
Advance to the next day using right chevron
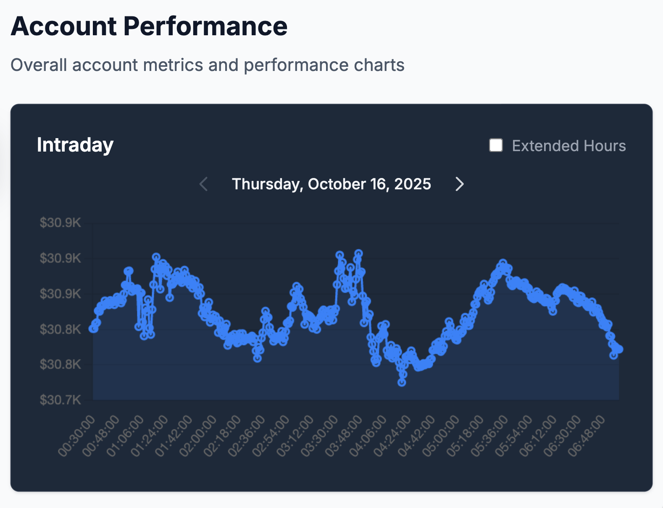tap(460, 184)
